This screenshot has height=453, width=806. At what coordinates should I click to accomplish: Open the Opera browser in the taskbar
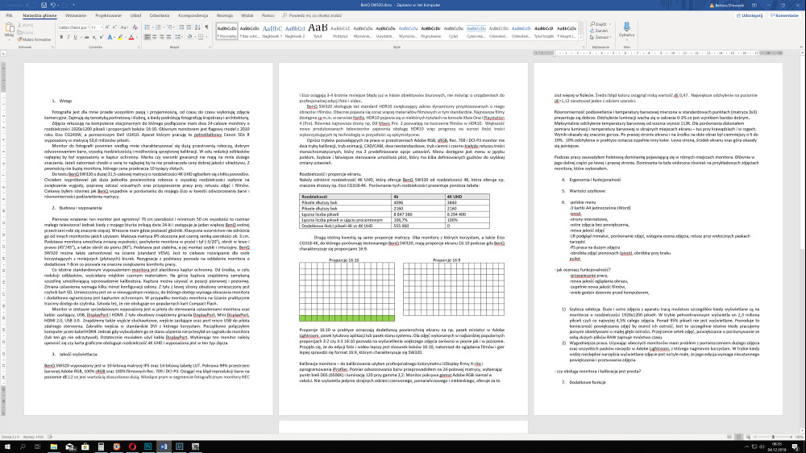pyautogui.click(x=132, y=447)
